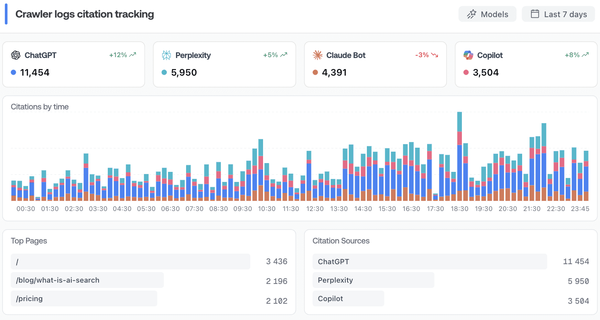Click the 3 504 citation sources count

point(578,301)
